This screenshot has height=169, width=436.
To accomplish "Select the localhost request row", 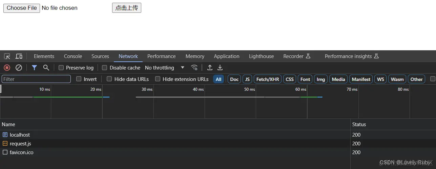I will pos(218,135).
